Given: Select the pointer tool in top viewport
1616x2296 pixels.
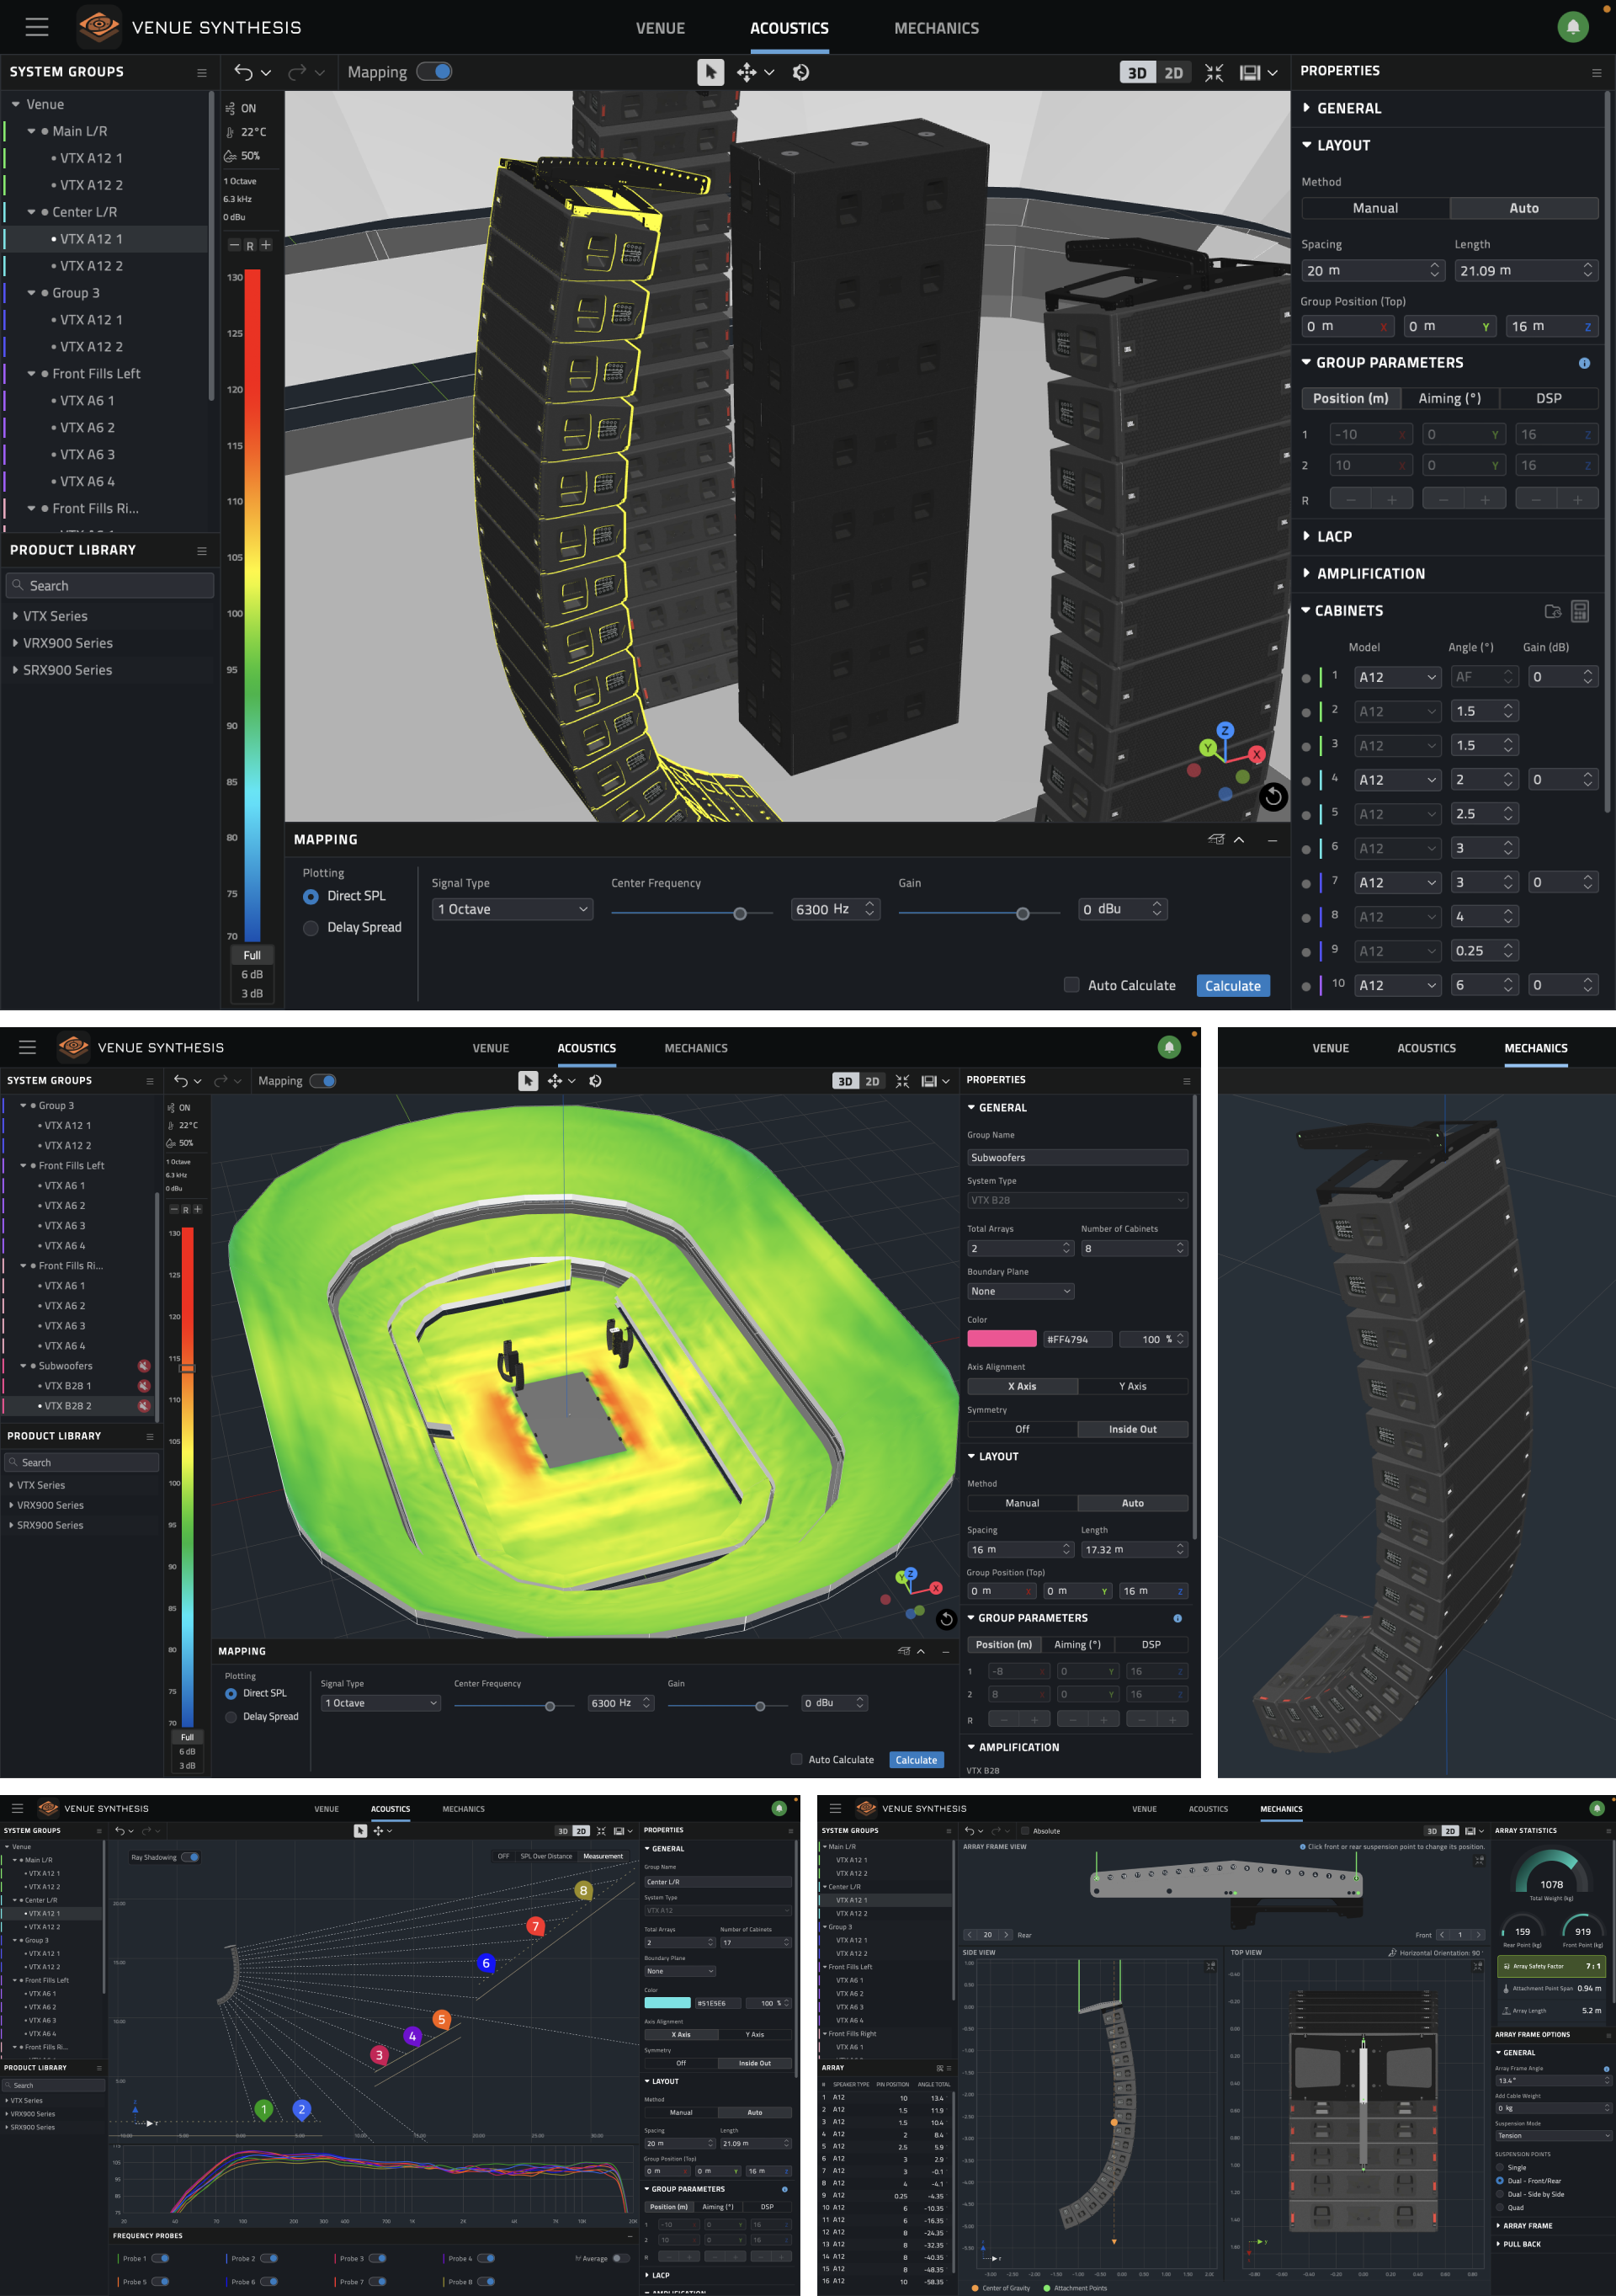Looking at the screenshot, I should (710, 72).
